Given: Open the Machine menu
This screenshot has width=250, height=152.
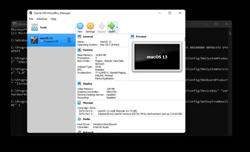Looking at the screenshot, I should pos(42,19).
